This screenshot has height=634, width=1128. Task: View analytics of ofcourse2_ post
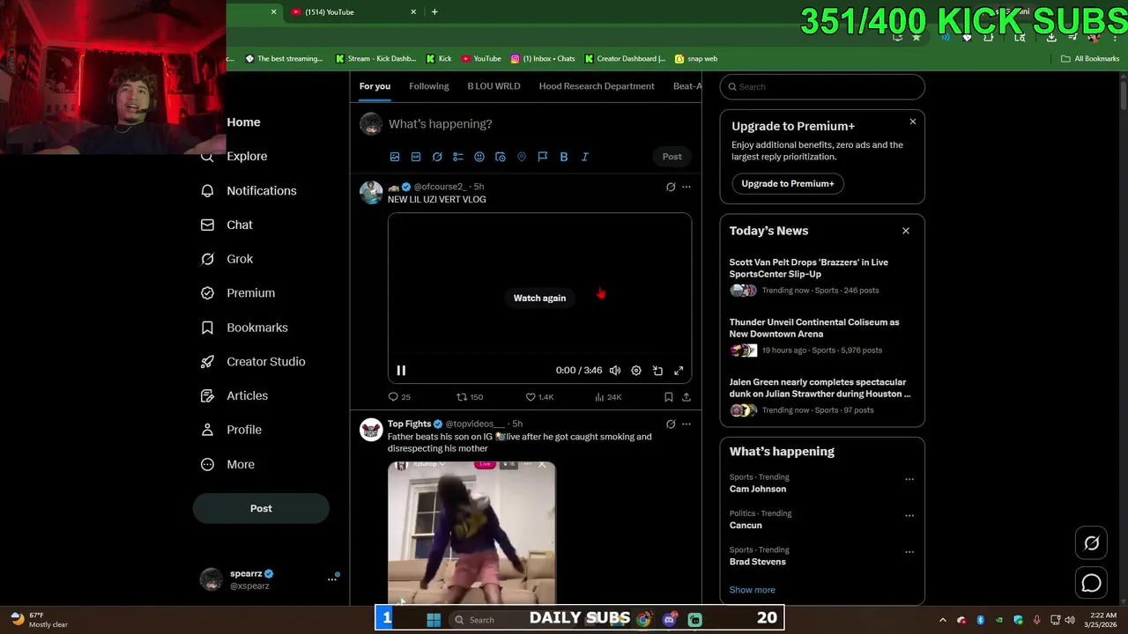pyautogui.click(x=608, y=397)
